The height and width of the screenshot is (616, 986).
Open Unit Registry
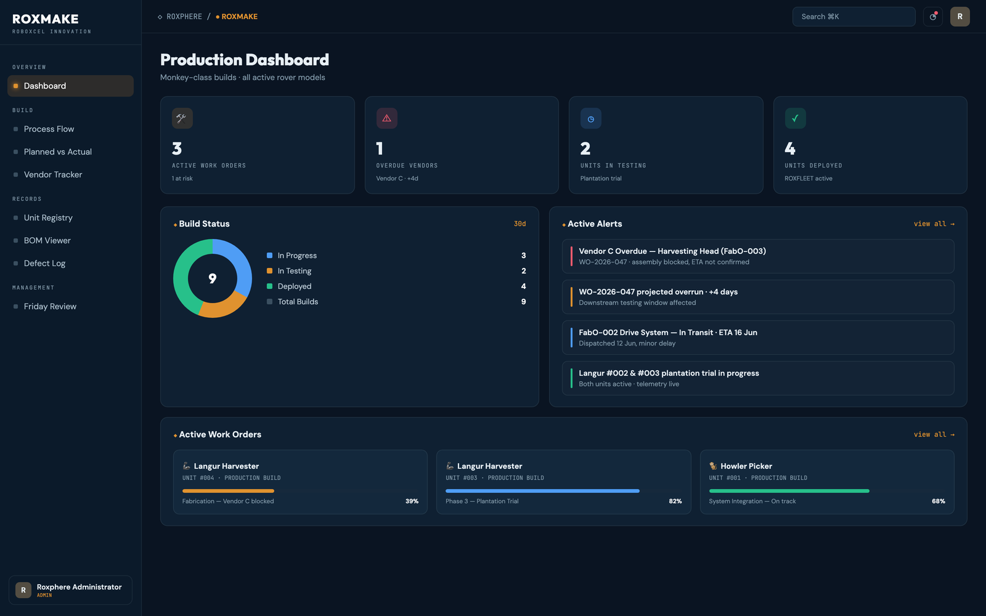(x=70, y=217)
